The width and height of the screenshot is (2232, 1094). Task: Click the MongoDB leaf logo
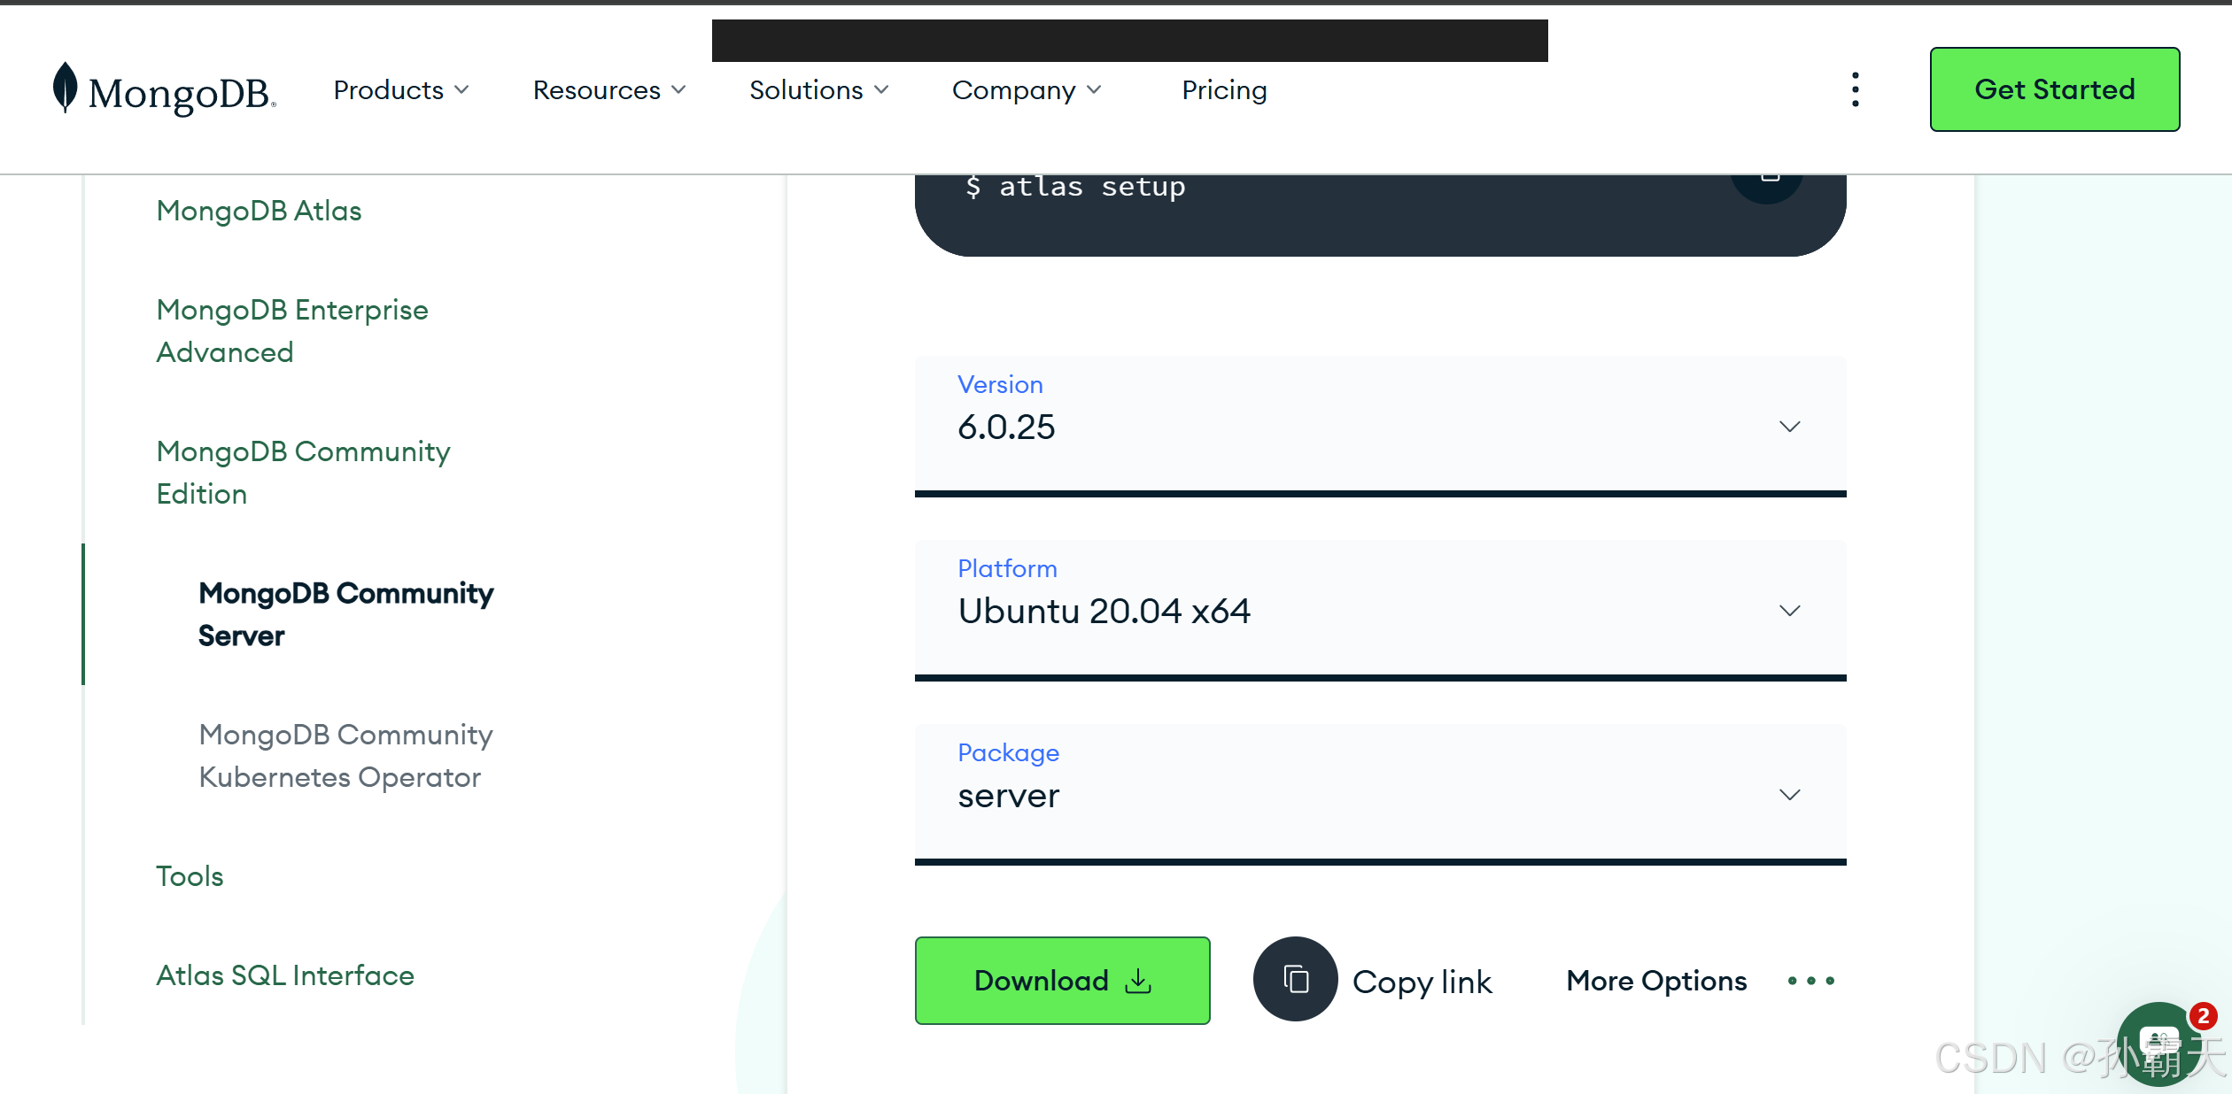coord(65,88)
